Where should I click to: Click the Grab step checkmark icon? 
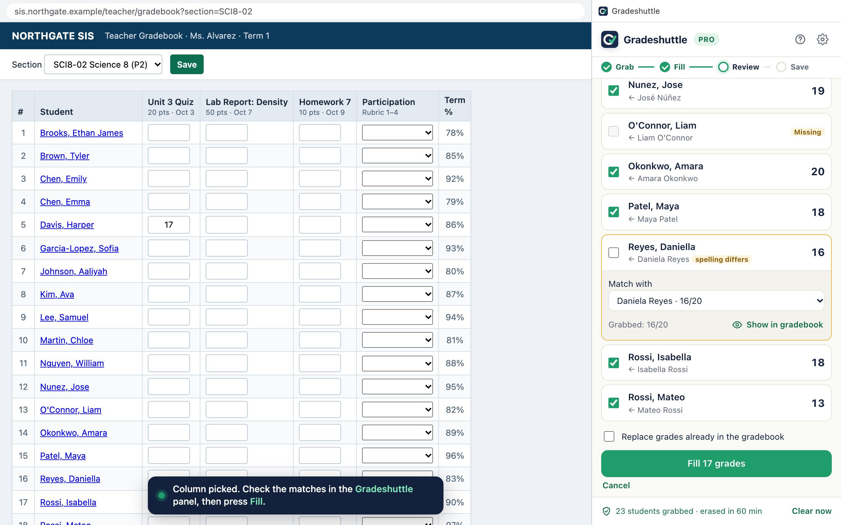(x=606, y=67)
